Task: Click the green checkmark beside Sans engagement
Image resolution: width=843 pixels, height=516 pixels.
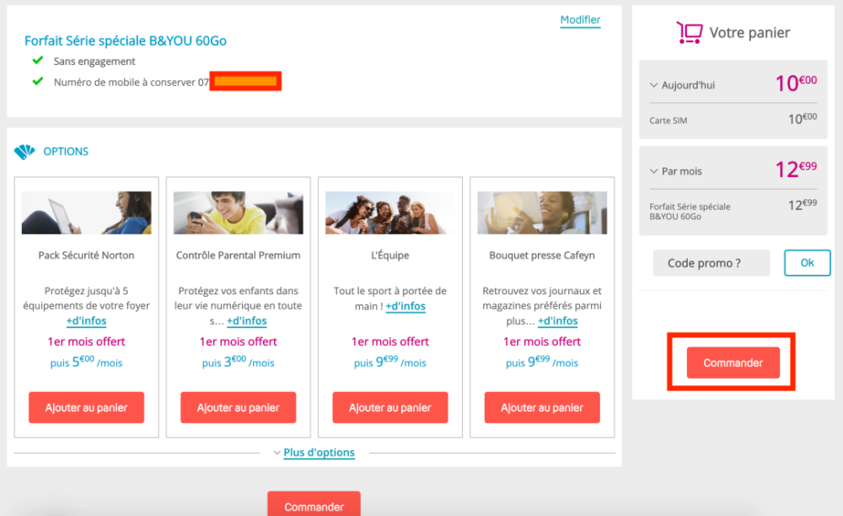Action: click(x=37, y=61)
